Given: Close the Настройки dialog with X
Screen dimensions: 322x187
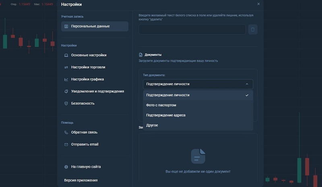Looking at the screenshot, I should click(x=258, y=4).
